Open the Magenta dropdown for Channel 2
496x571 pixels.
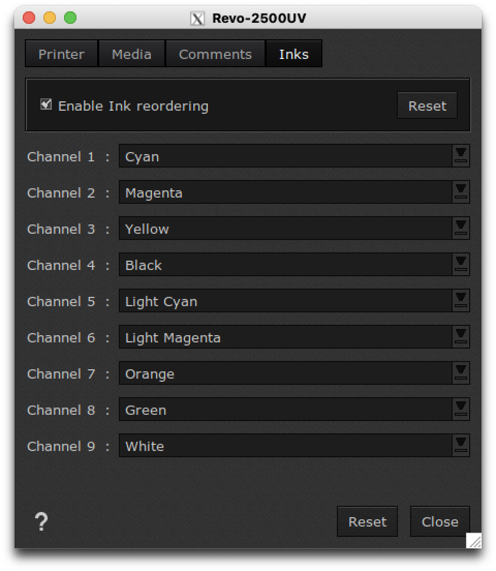(461, 192)
